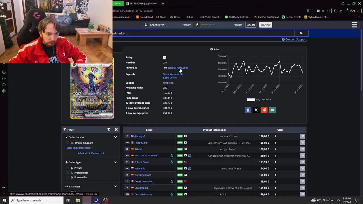363x204 pixels.
Task: Open File Explorer from the taskbar
Action: (x=77, y=200)
